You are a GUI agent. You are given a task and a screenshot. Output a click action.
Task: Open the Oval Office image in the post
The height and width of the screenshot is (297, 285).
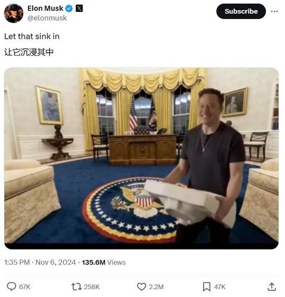(141, 158)
